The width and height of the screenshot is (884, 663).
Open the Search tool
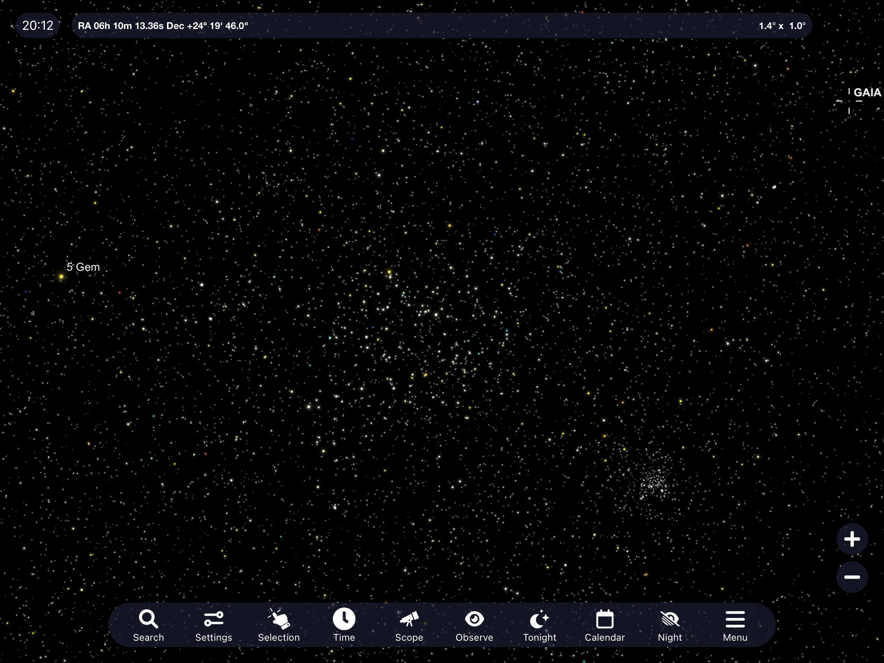(148, 625)
